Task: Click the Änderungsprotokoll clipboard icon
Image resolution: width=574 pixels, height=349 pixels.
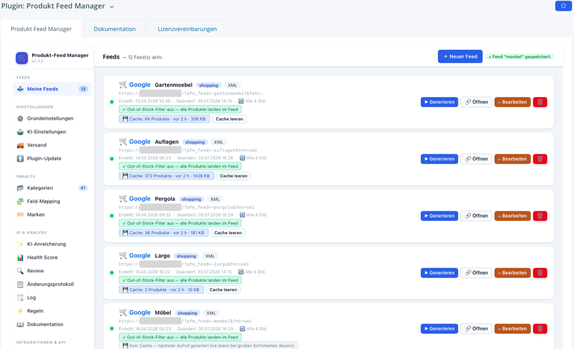Action: tap(20, 284)
